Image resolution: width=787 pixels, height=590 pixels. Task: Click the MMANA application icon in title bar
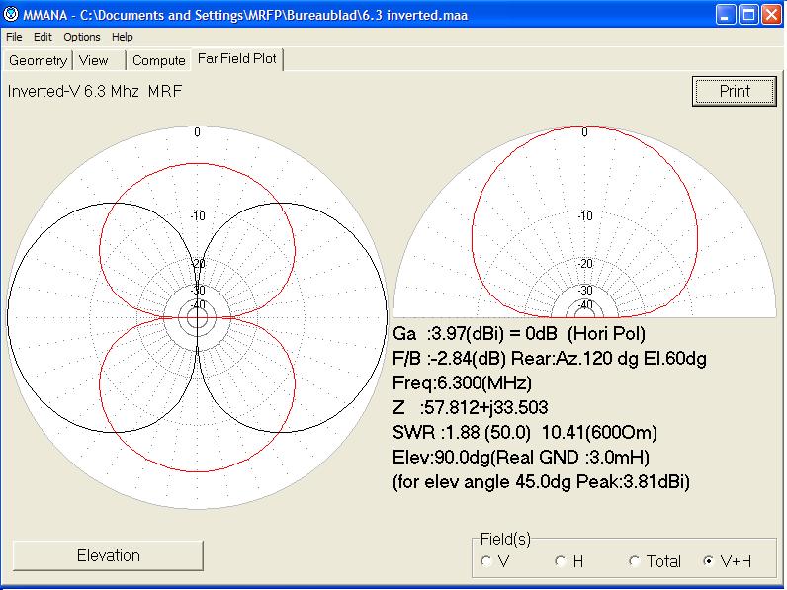[x=12, y=15]
